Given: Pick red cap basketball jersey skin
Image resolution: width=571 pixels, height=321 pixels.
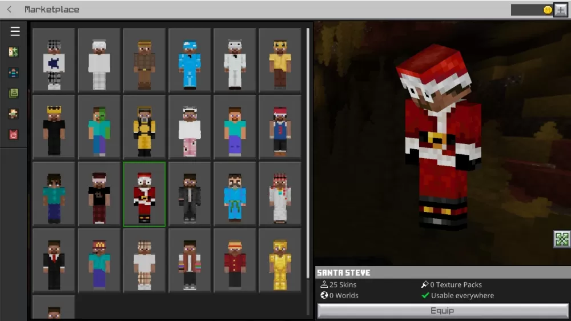Looking at the screenshot, I should [x=280, y=127].
